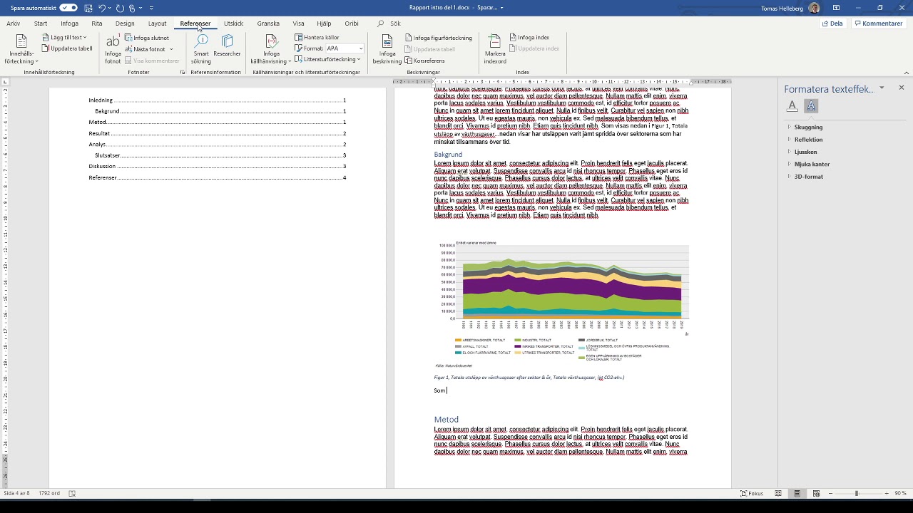The image size is (913, 513).
Task: Click Infoga figurförteckning button
Action: click(438, 38)
